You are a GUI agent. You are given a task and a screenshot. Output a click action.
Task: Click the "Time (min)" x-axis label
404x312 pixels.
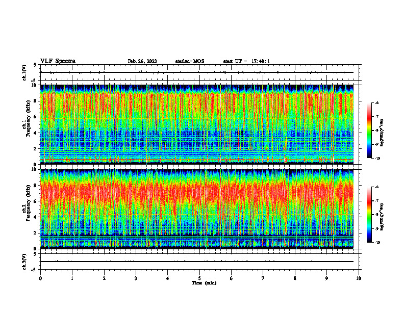[204, 283]
